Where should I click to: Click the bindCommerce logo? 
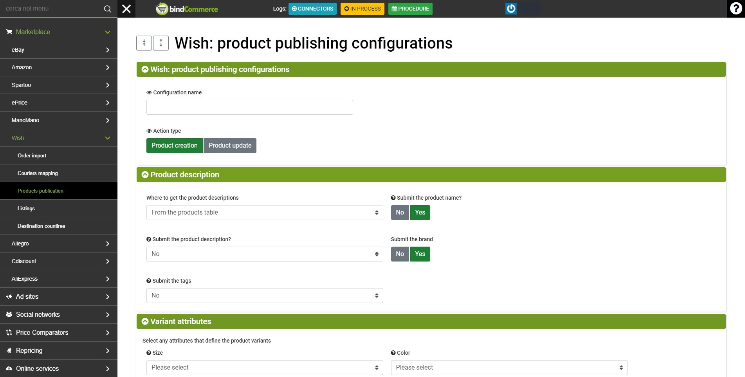(x=187, y=9)
